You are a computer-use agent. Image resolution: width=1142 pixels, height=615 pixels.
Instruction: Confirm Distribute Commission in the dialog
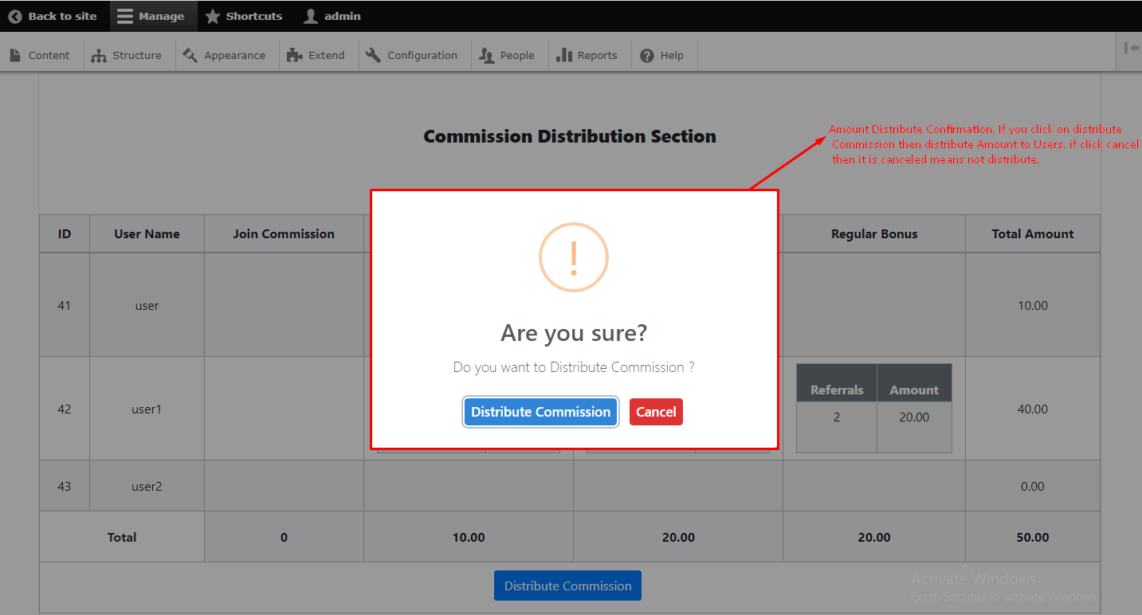(x=540, y=412)
